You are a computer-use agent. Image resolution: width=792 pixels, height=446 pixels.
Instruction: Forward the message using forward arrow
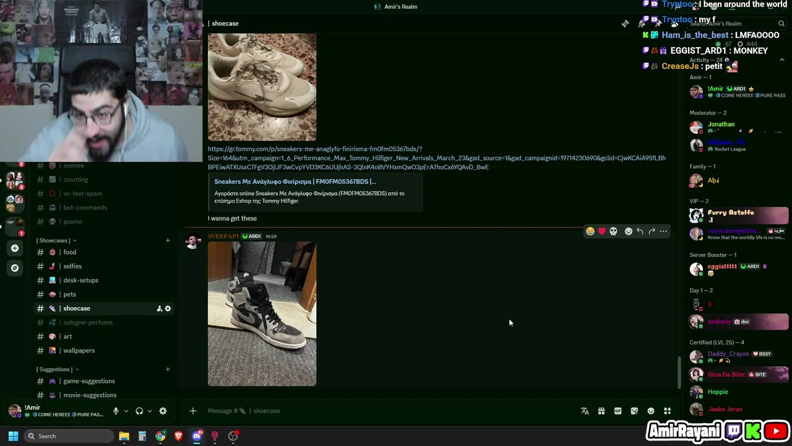(x=652, y=231)
